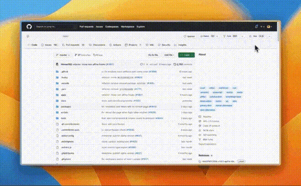Switch to the Insights tab
Screen dimensions: 301x186
coord(180,45)
